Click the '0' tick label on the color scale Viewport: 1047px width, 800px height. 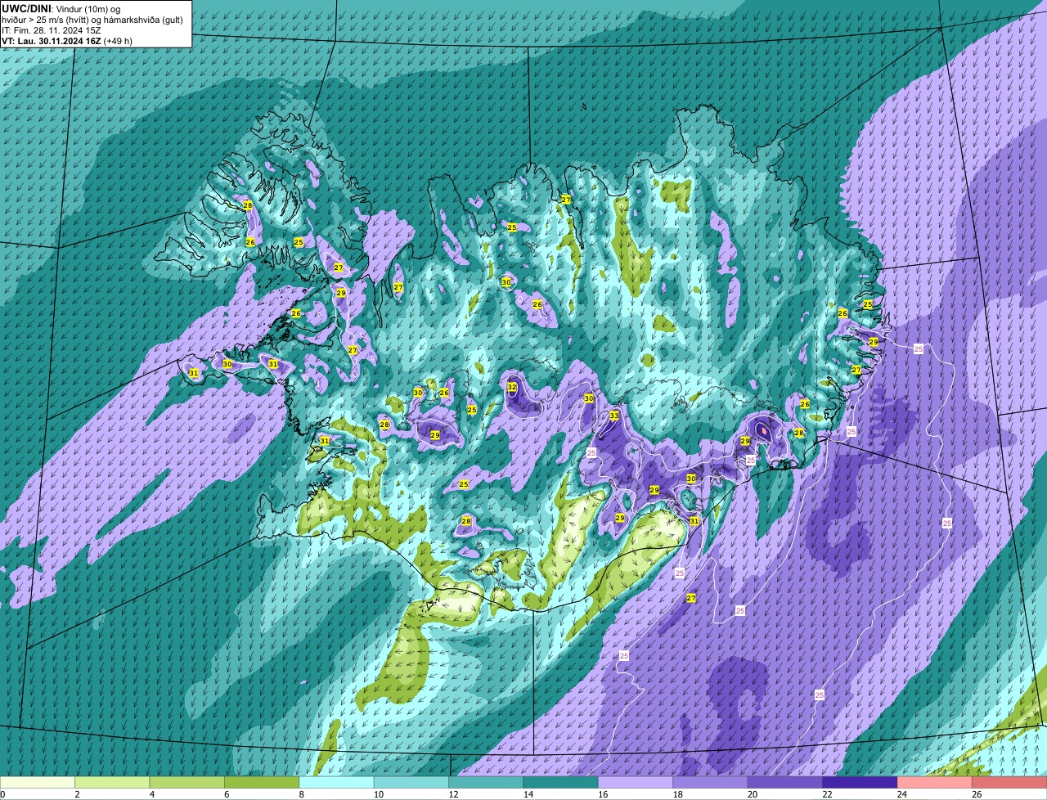[x=2, y=794]
